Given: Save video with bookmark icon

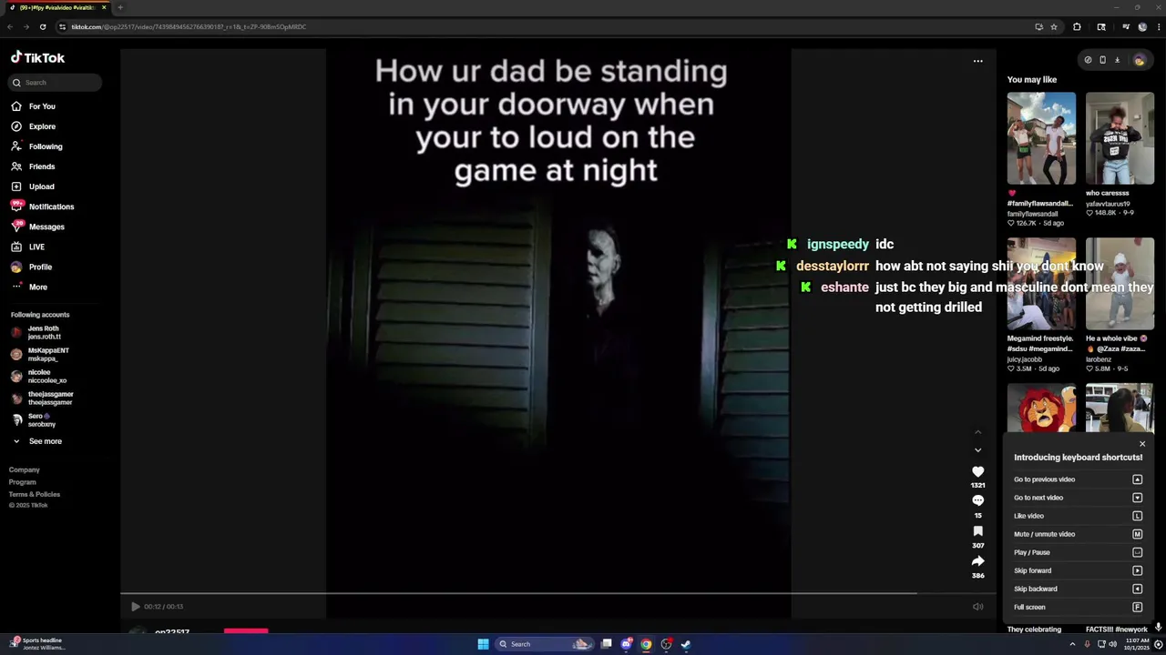Looking at the screenshot, I should 977,531.
